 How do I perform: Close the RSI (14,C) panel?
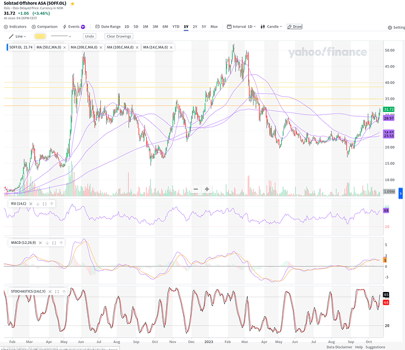[31, 204]
